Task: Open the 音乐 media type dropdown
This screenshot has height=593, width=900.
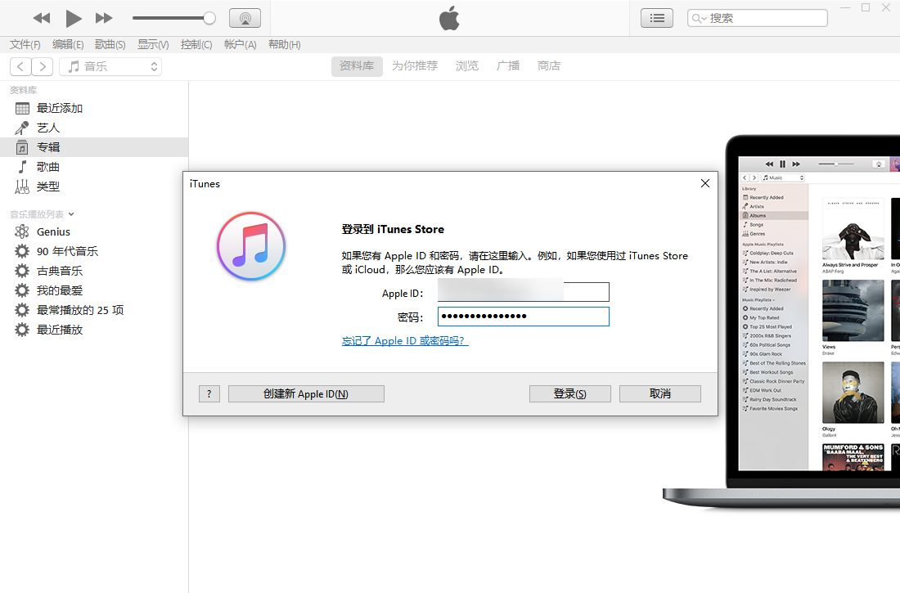Action: point(110,66)
